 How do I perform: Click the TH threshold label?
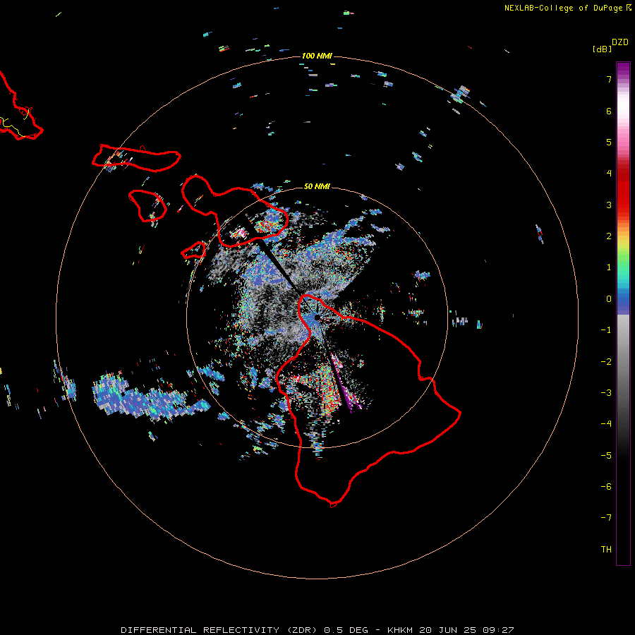[x=606, y=550]
